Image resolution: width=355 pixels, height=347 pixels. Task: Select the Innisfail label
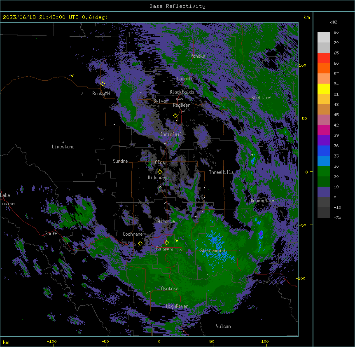click(x=171, y=134)
